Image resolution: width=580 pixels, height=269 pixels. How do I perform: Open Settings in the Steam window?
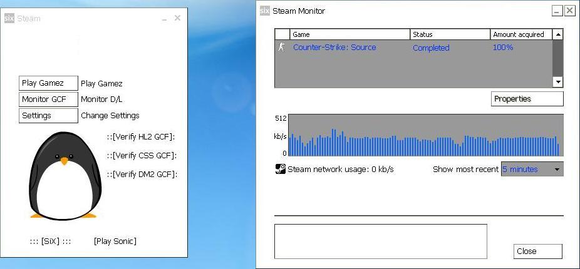pyautogui.click(x=48, y=116)
